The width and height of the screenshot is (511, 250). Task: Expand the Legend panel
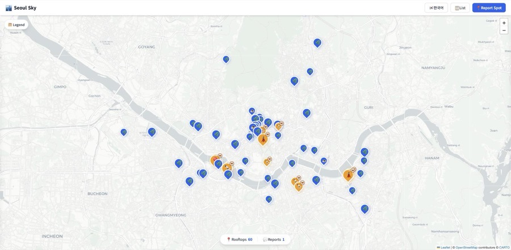(x=16, y=25)
